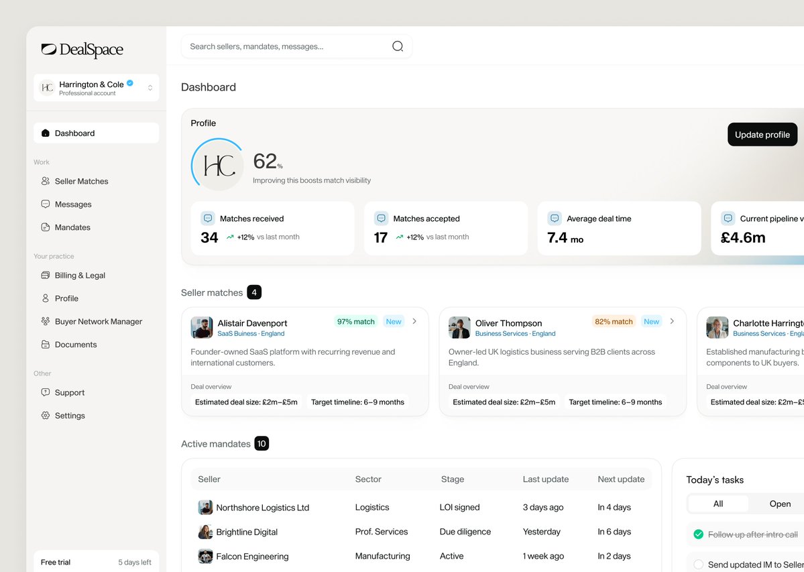
Task: Sort by the Sector column header
Action: 368,479
